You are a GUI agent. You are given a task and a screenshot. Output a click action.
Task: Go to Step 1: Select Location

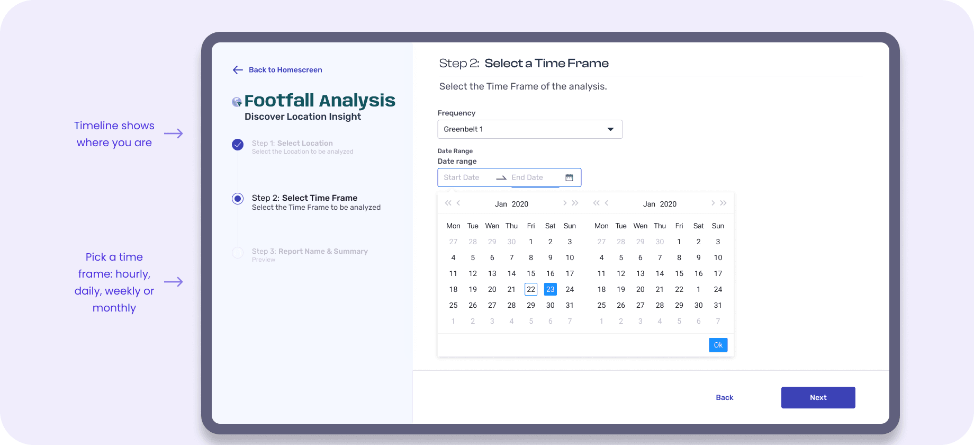[x=292, y=143]
